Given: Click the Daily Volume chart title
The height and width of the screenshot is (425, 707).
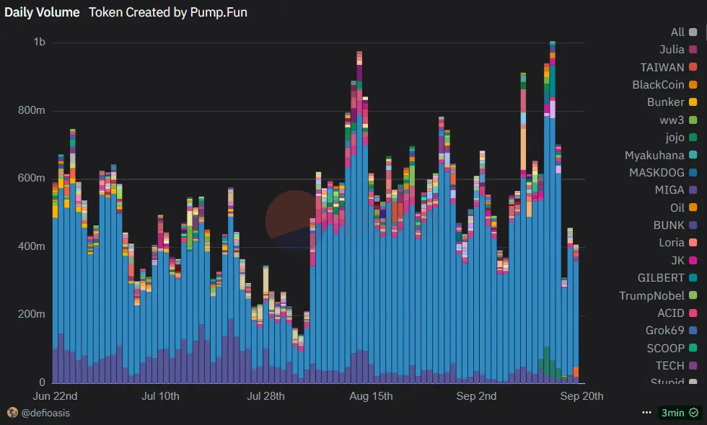Looking at the screenshot, I should pyautogui.click(x=42, y=12).
